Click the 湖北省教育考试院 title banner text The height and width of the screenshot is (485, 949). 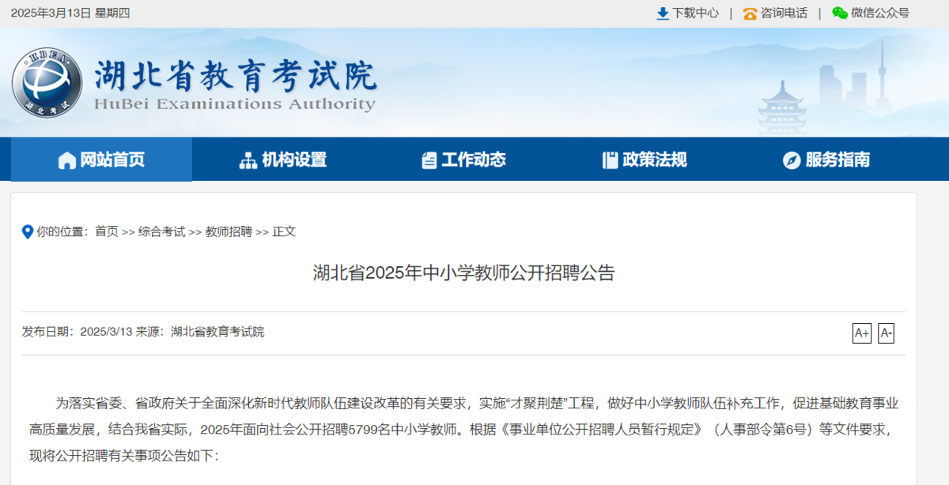click(x=236, y=75)
